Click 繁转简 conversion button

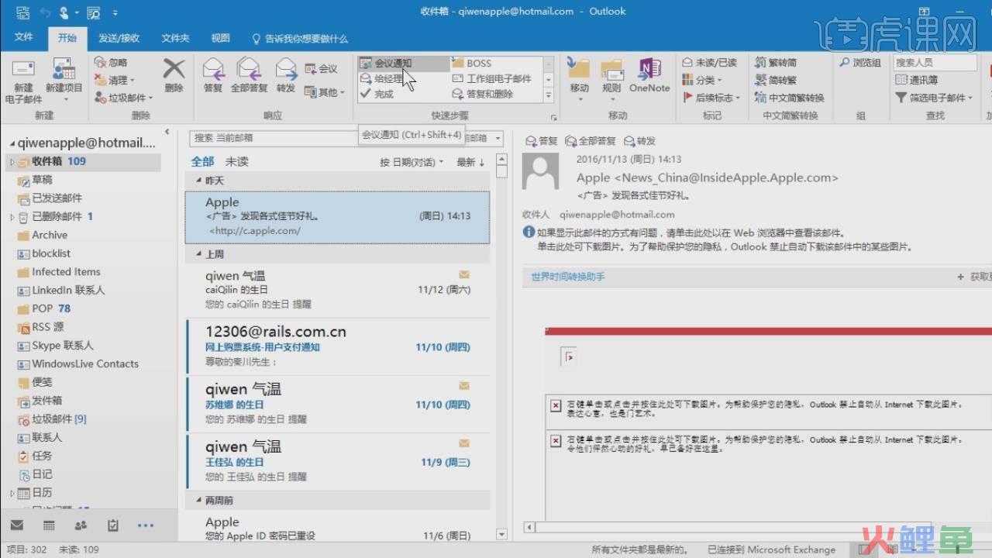click(x=776, y=63)
